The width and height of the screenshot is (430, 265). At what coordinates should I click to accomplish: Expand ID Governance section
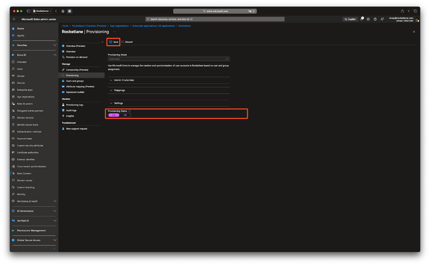34,211
